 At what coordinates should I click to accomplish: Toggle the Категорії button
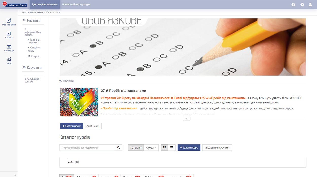pyautogui.click(x=136, y=148)
